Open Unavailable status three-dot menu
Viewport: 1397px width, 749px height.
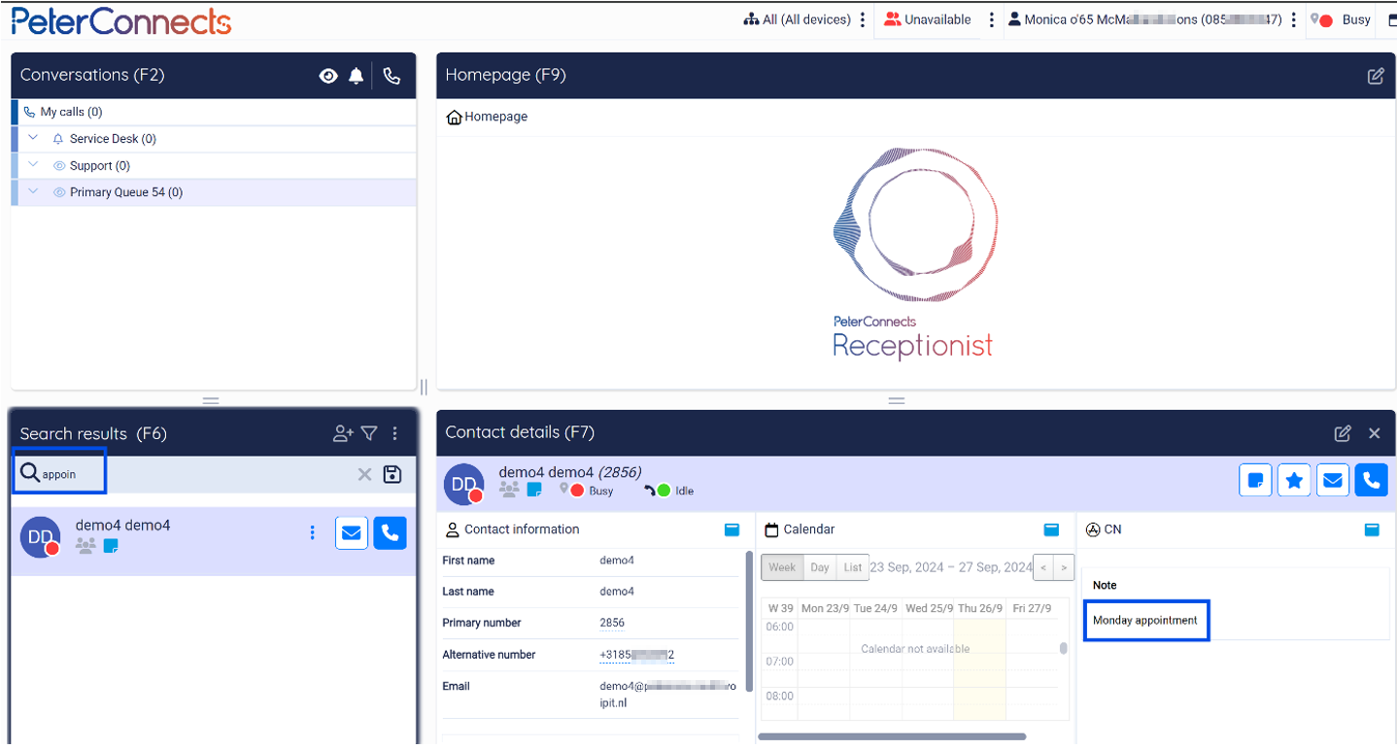tap(991, 19)
